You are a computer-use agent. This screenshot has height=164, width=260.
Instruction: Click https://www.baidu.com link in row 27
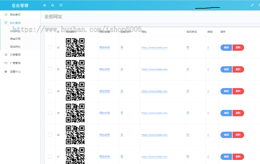[155, 156]
